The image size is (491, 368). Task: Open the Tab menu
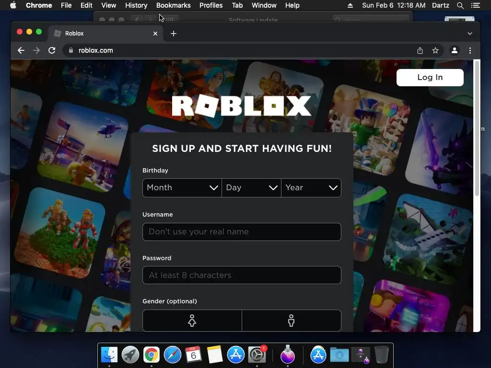click(237, 5)
